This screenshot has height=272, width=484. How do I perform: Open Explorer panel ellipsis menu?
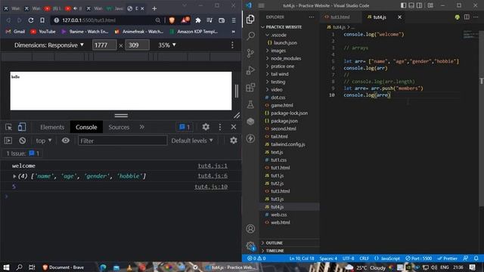[x=311, y=17]
